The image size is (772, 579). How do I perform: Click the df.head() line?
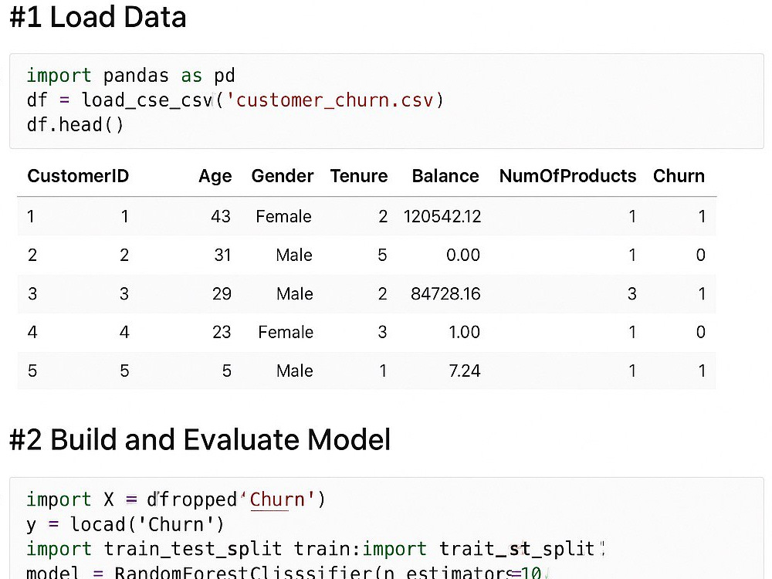(x=75, y=124)
